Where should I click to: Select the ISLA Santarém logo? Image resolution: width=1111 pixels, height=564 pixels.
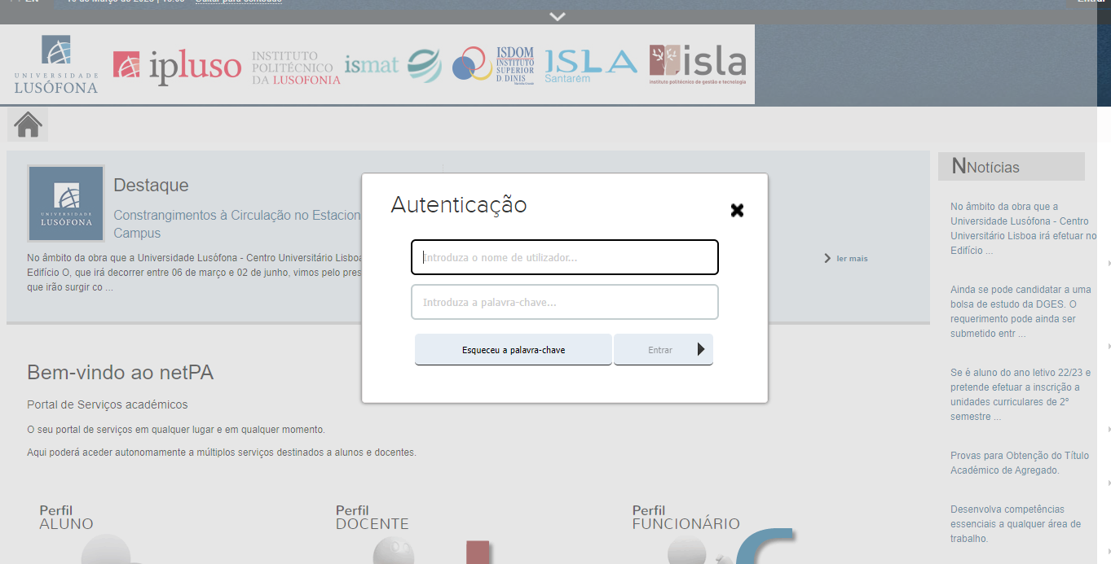590,64
